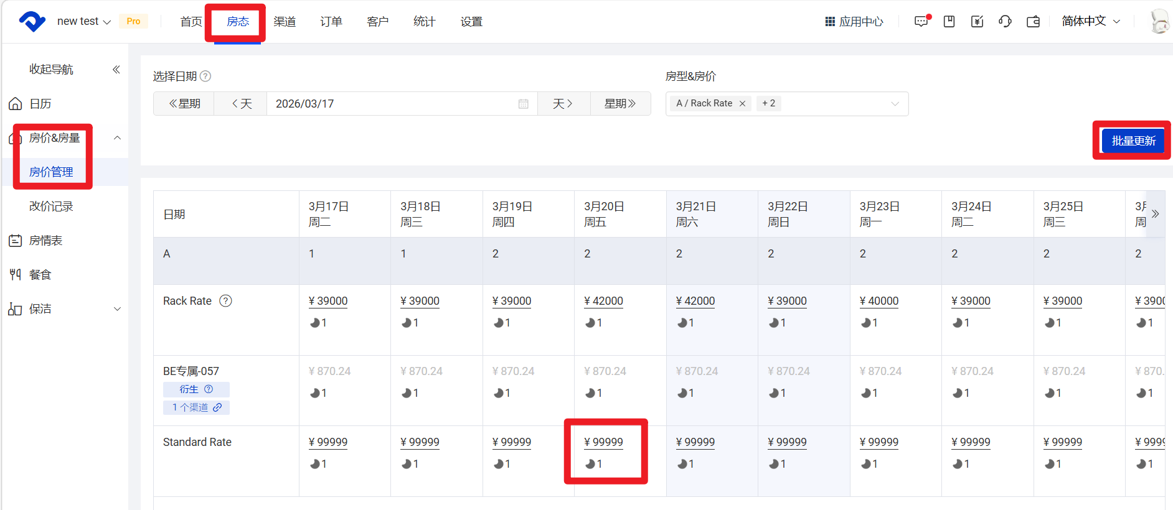Remove the A / Rack Rate tag
Image resolution: width=1173 pixels, height=510 pixels.
[x=742, y=104]
